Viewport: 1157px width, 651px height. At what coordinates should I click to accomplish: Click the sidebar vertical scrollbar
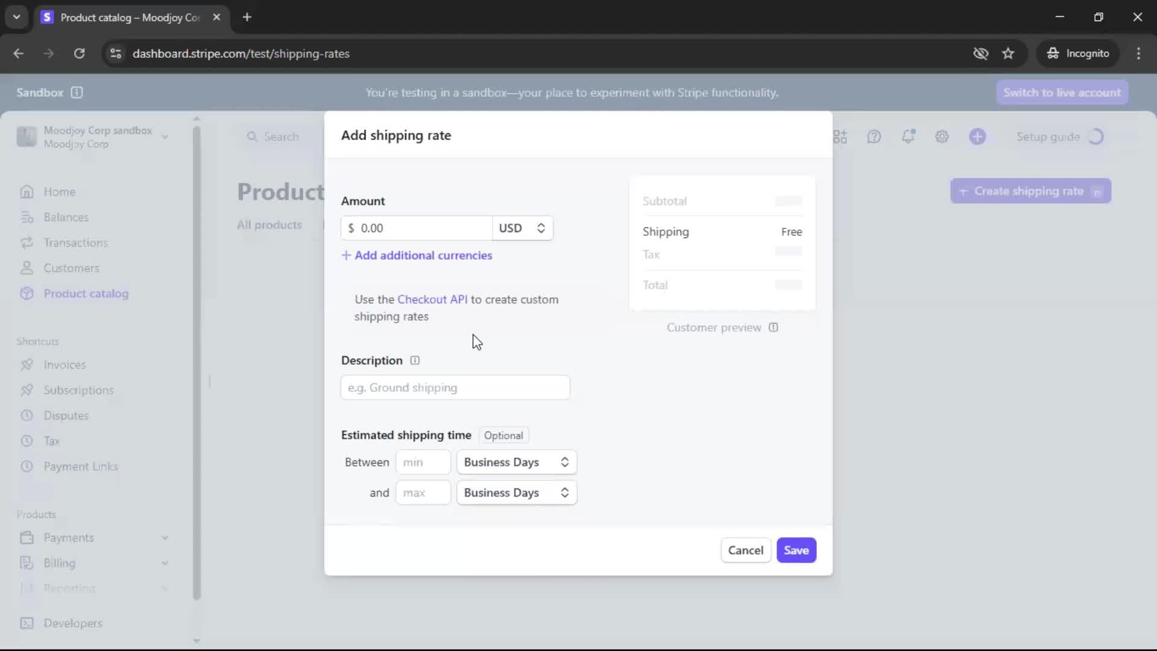(196, 362)
